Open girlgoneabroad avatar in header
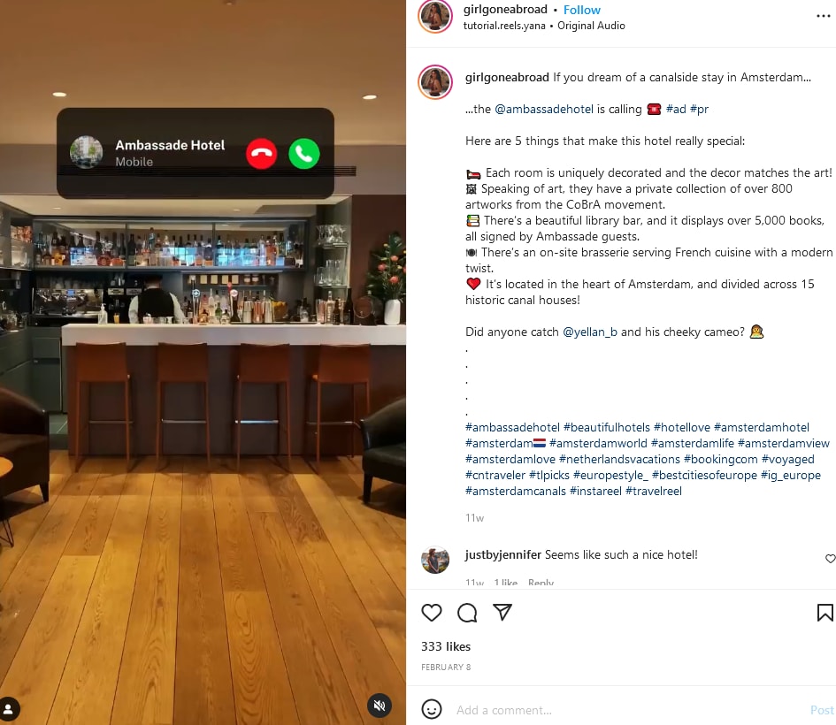Image resolution: width=836 pixels, height=725 pixels. [x=435, y=16]
